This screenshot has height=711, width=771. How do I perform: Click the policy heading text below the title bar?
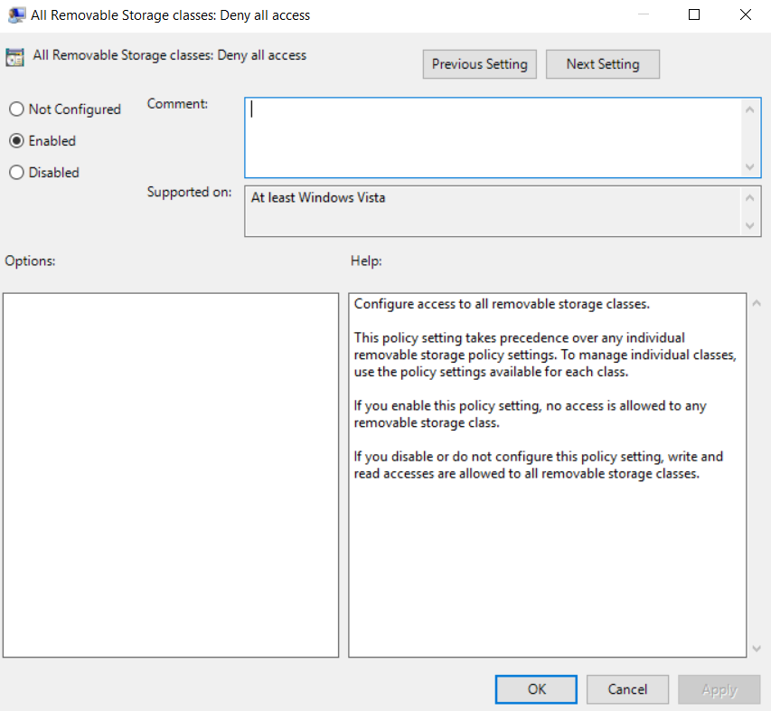pos(170,55)
